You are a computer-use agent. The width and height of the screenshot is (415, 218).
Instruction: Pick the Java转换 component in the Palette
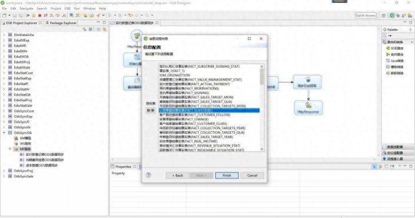[x=394, y=60]
